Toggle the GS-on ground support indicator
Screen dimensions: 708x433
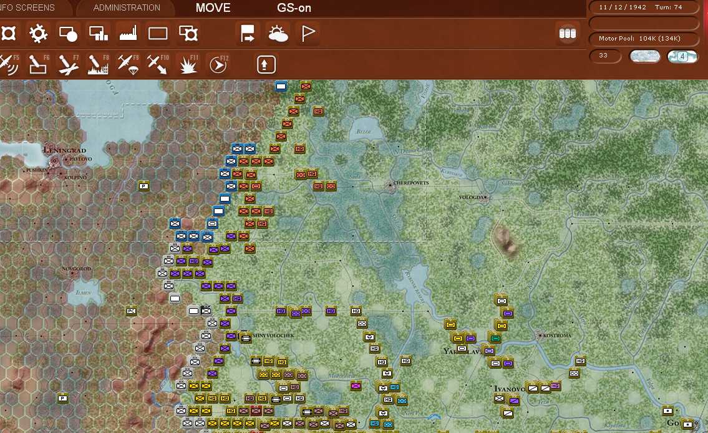pos(294,7)
